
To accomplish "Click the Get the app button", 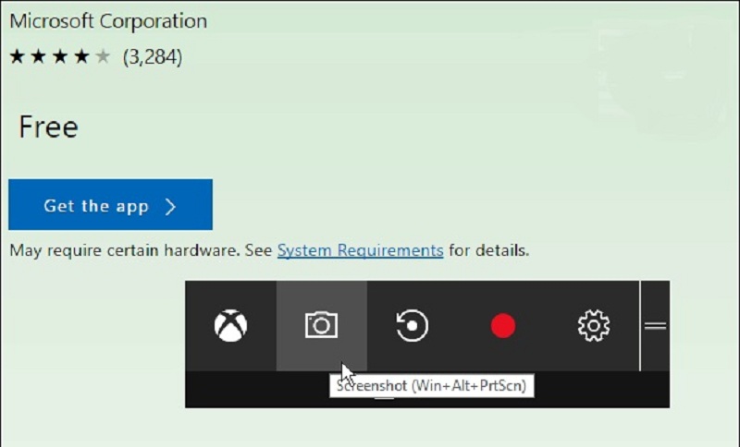I will (x=110, y=205).
